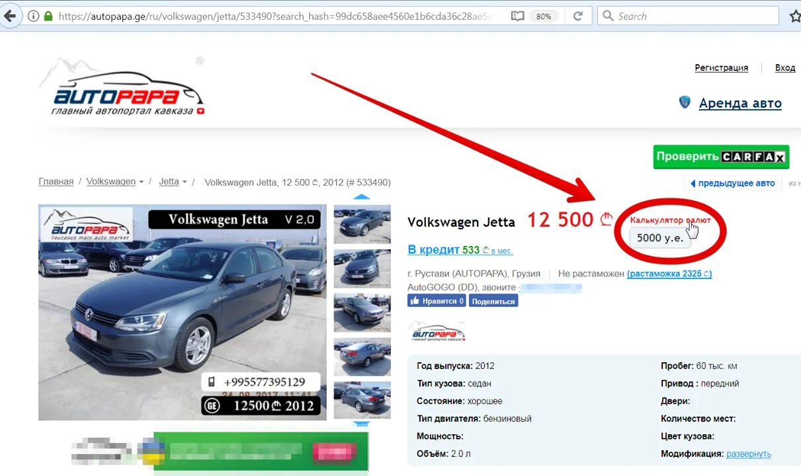Go to предыдущее авто listing
Viewport: 801px width, 476px height.
(x=732, y=183)
